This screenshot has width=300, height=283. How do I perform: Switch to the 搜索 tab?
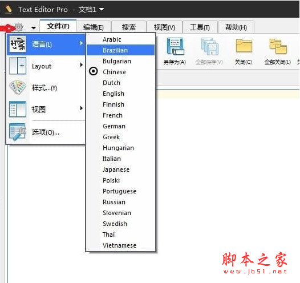pos(129,27)
